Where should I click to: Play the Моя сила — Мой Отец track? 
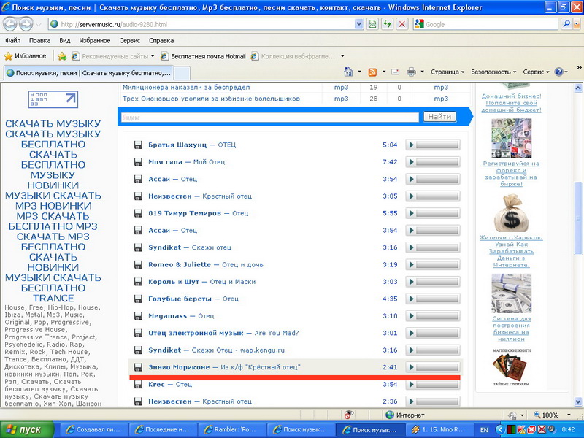(411, 162)
